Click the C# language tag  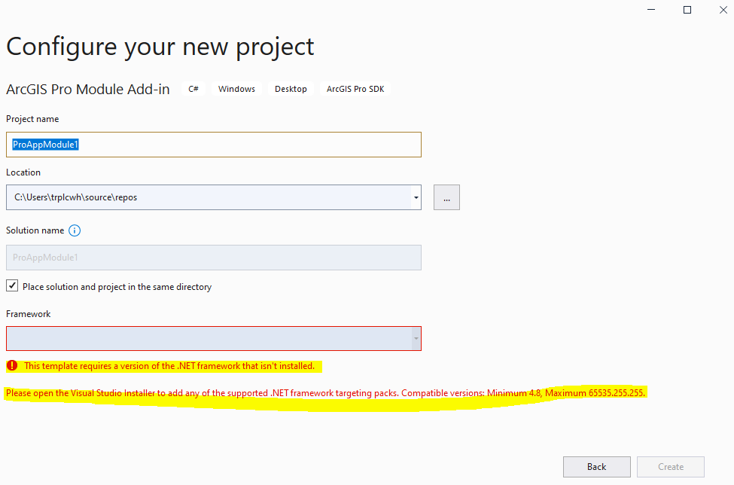(193, 89)
